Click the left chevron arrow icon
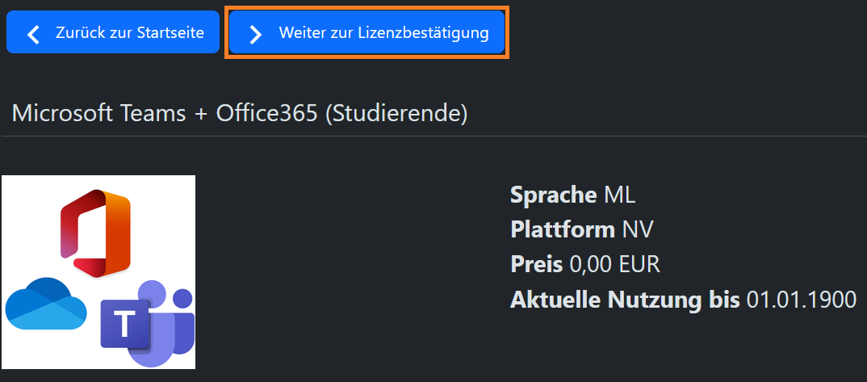867x382 pixels. pos(33,34)
